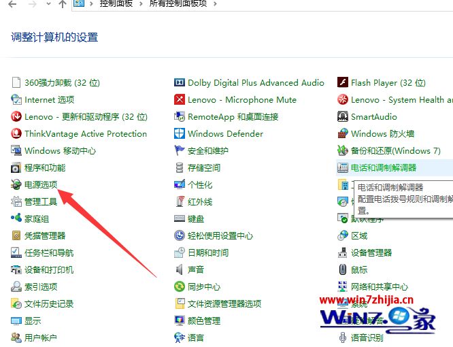Image resolution: width=453 pixels, height=347 pixels.
Task: Open the 任务栏和导航 icon
Action: (x=16, y=252)
